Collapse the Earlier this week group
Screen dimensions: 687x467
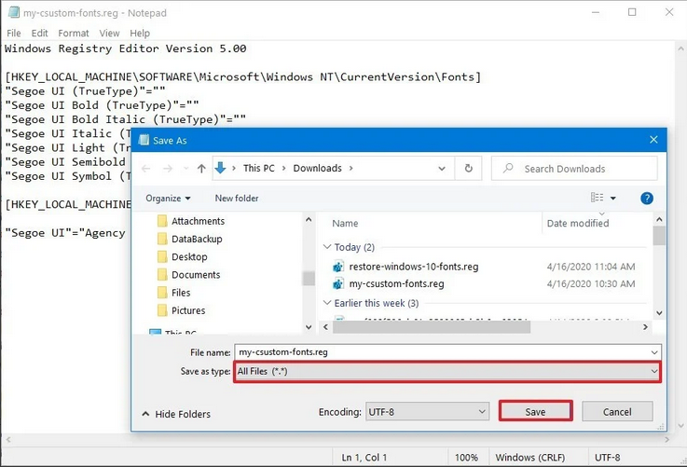pyautogui.click(x=327, y=303)
